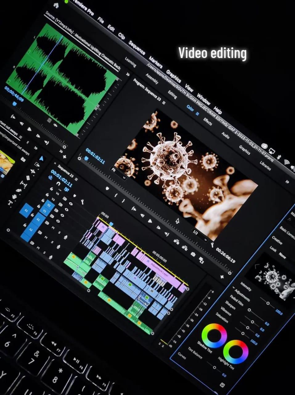Click the timeline wrench settings icon
The width and height of the screenshot is (295, 395).
click(x=82, y=202)
